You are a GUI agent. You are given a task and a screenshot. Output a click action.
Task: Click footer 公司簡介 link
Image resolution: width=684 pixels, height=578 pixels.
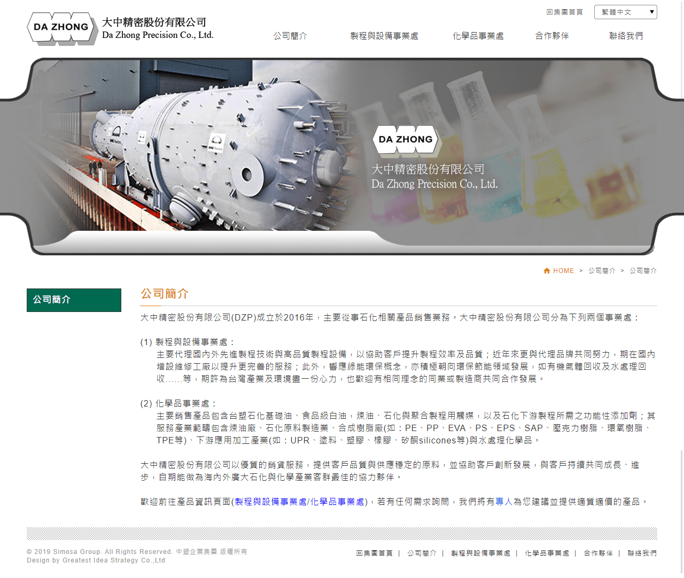tap(422, 553)
